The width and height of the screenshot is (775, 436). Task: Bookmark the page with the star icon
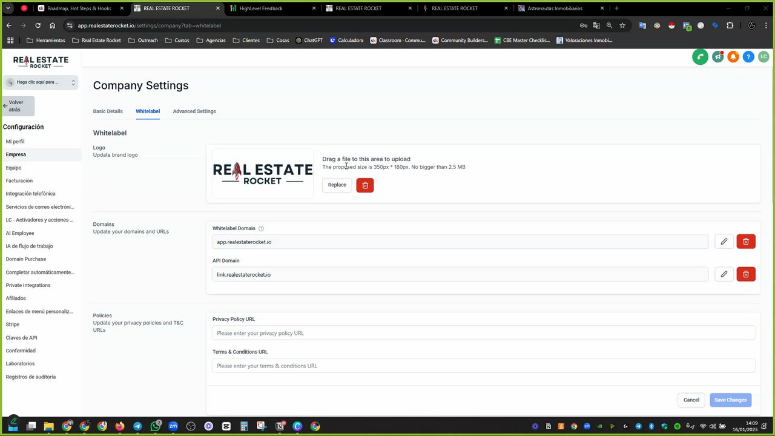[x=622, y=25]
